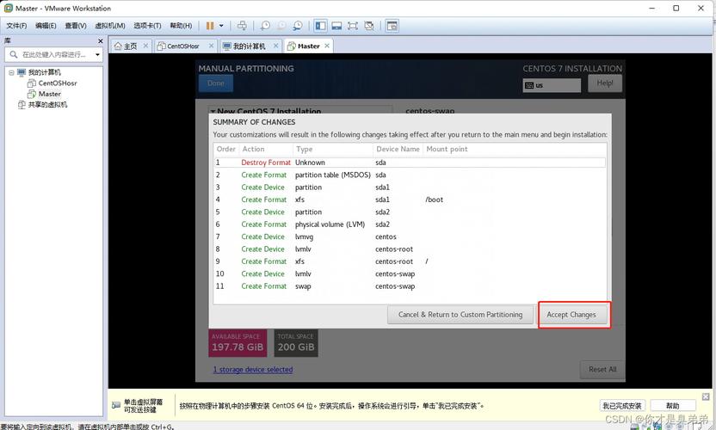Open the 选项卡(T) menu

tap(147, 26)
